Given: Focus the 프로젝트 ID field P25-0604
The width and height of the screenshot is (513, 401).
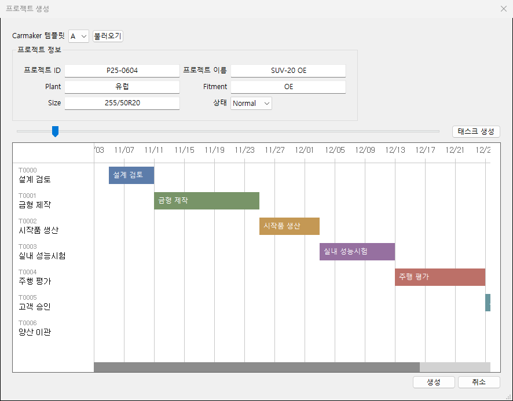Looking at the screenshot, I should [122, 71].
